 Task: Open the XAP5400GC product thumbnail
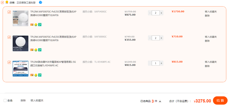coord(20,18)
